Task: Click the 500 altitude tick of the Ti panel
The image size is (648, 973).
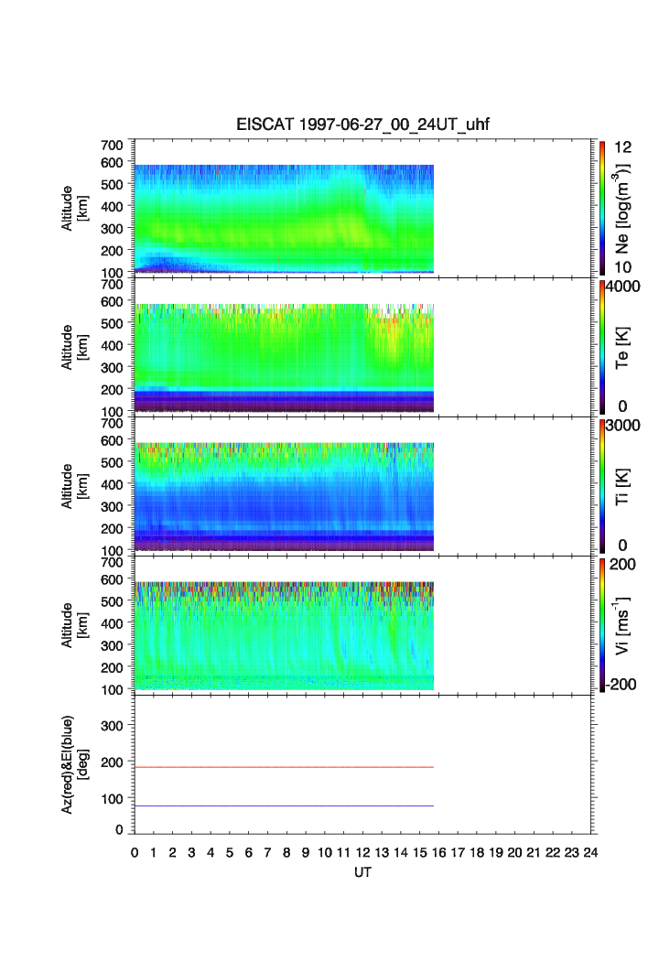Action: 112,462
